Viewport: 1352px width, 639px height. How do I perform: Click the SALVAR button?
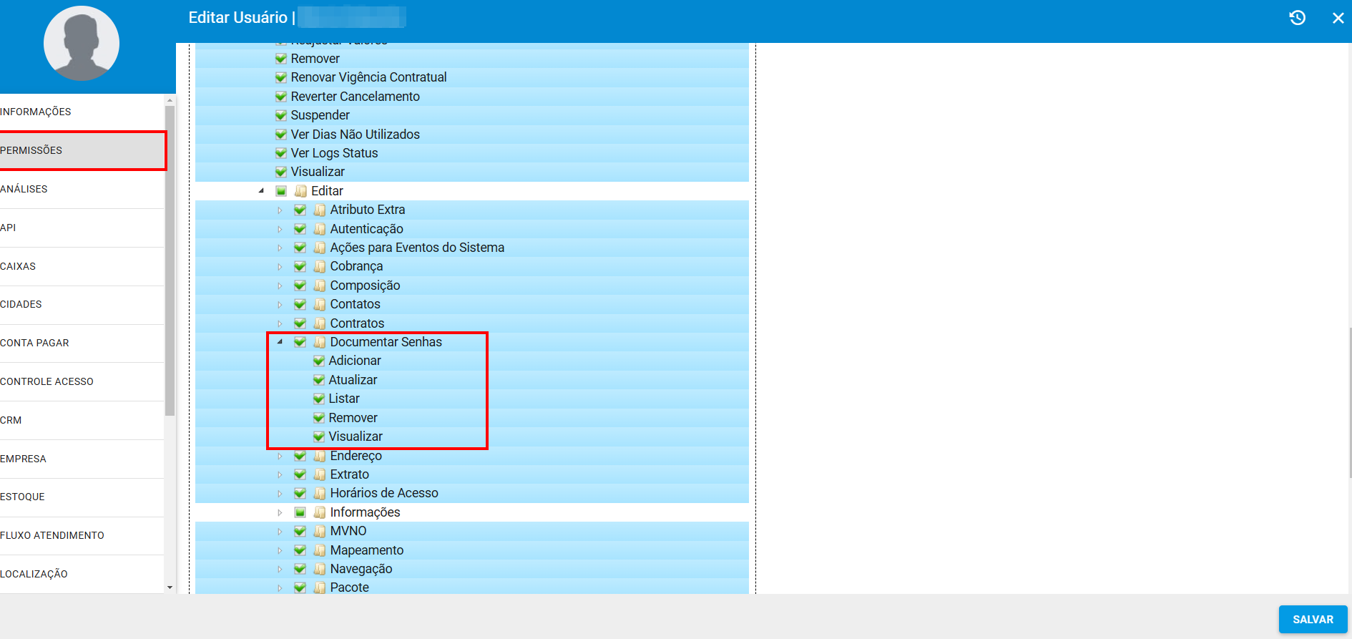click(1313, 619)
